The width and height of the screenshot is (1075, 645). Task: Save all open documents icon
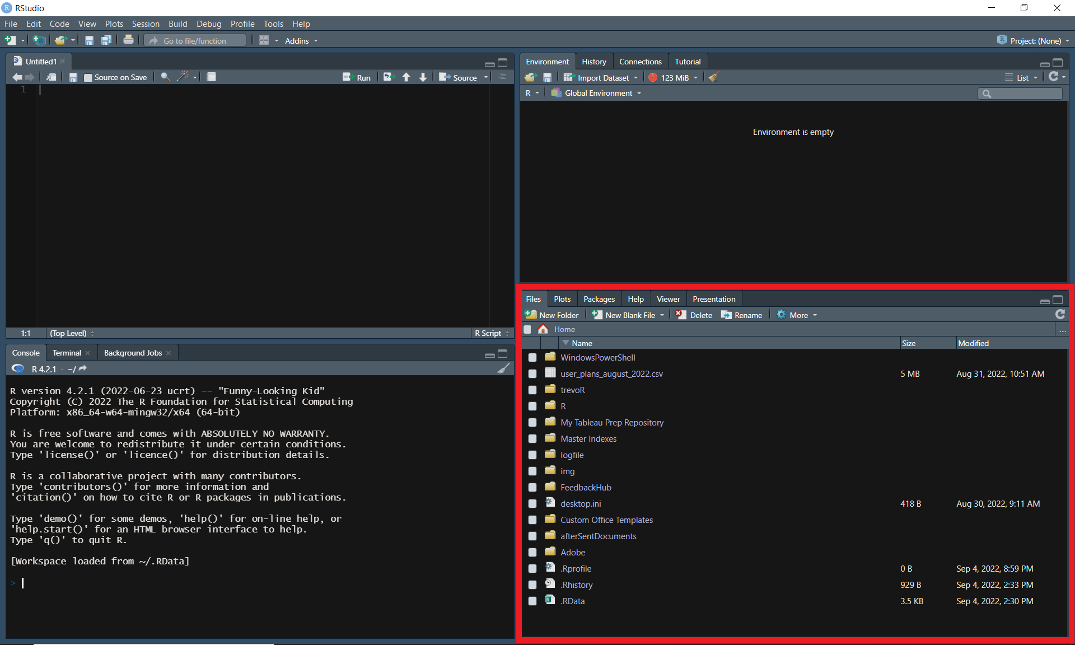click(x=106, y=40)
